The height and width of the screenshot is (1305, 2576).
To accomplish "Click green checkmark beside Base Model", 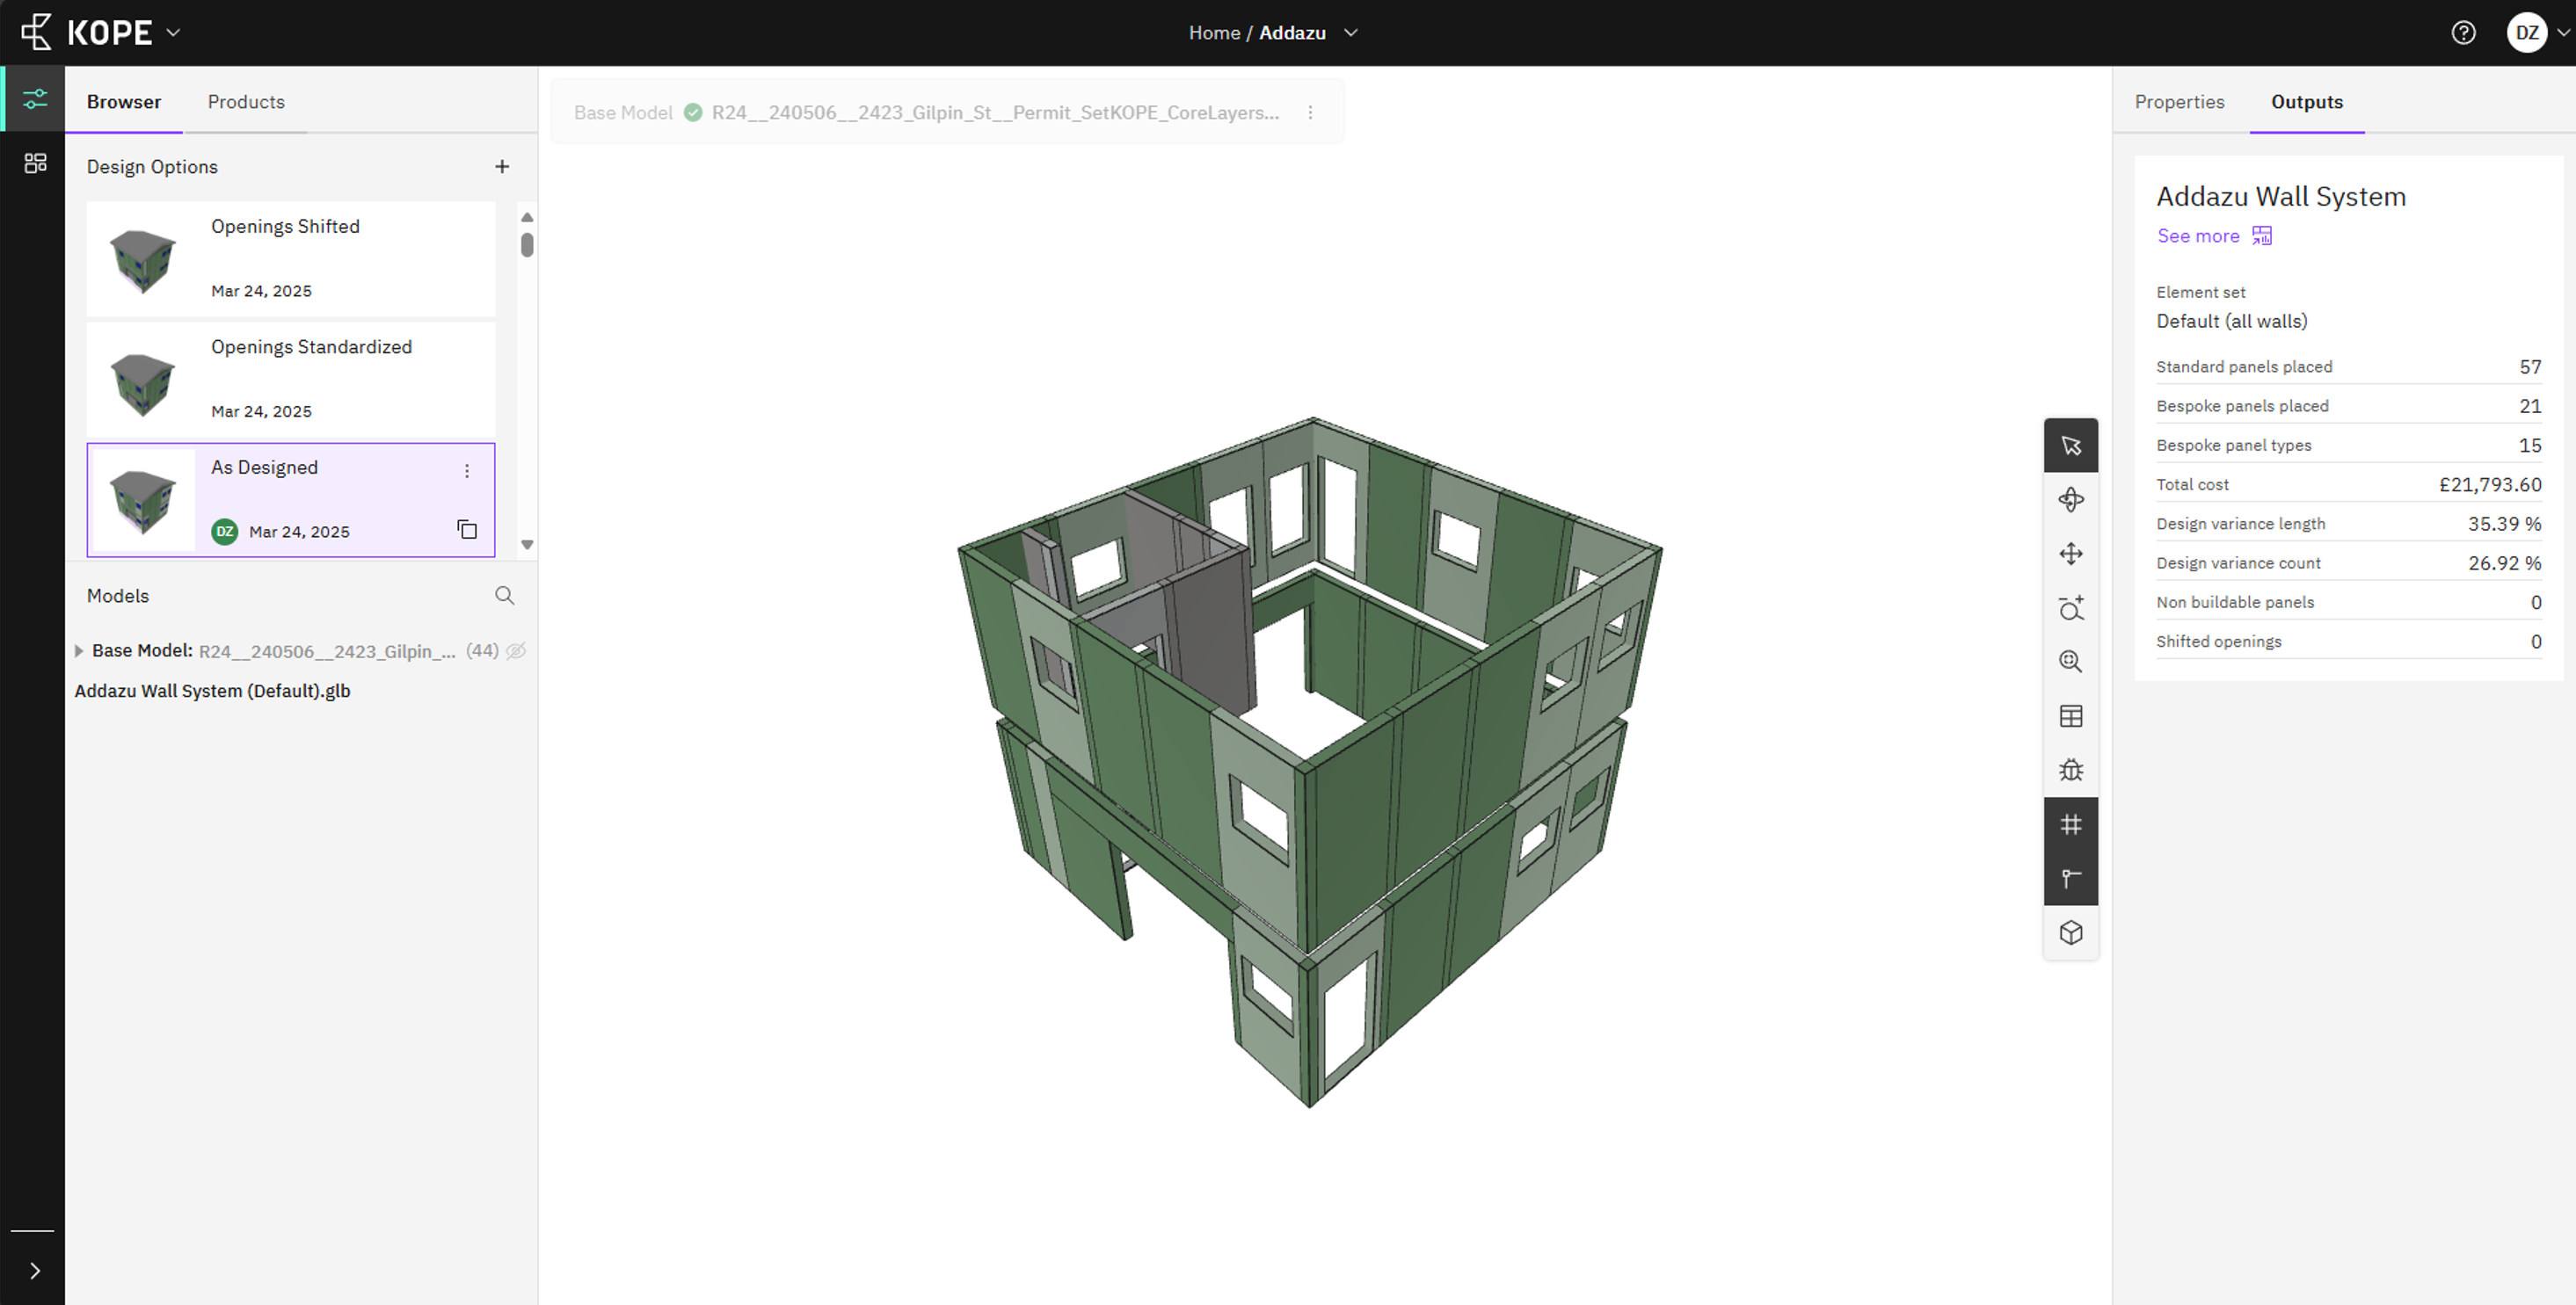I will click(692, 112).
